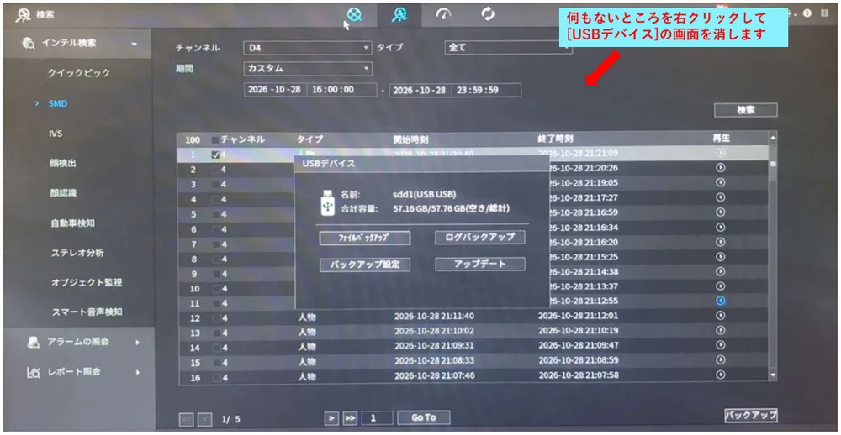This screenshot has height=435, width=841.
Task: Click the grid icon at top right corner
Action: pyautogui.click(x=824, y=13)
